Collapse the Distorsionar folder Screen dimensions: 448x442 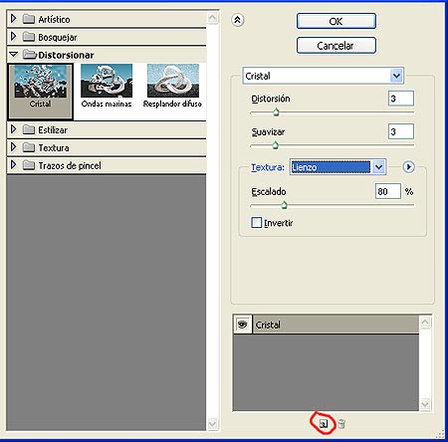click(x=14, y=54)
